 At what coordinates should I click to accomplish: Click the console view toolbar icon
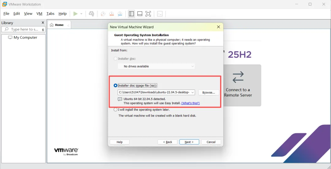pos(160,14)
